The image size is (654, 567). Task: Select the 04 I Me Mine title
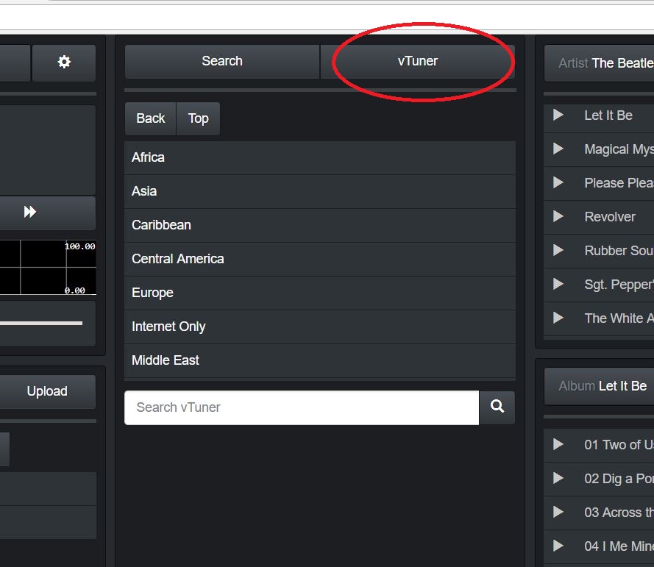tap(619, 546)
